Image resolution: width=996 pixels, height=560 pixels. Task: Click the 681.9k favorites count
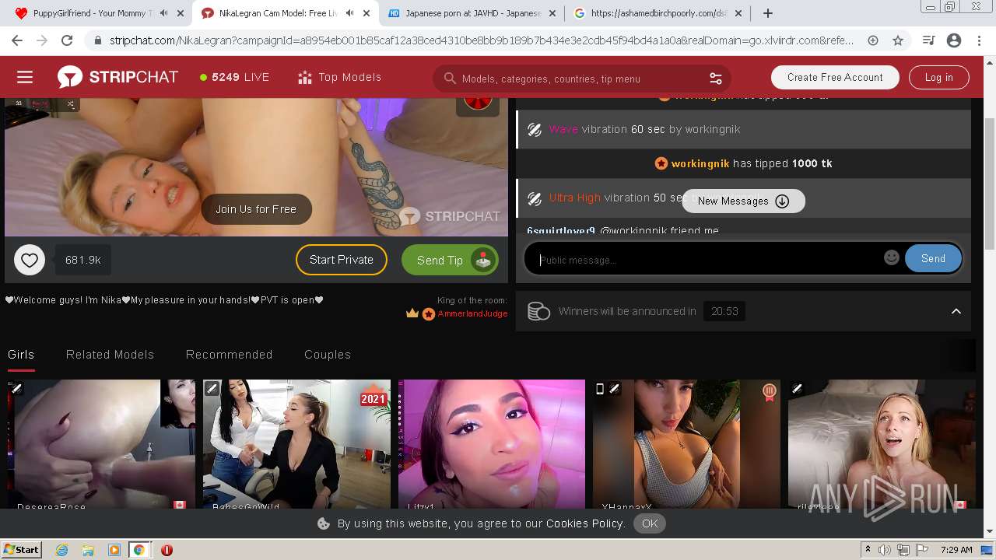(83, 260)
